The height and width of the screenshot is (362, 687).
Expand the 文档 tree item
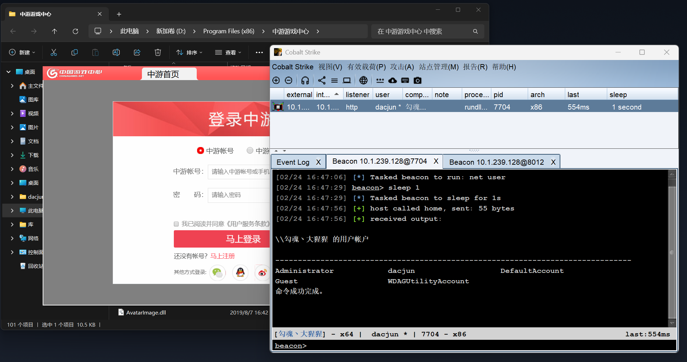[12, 141]
